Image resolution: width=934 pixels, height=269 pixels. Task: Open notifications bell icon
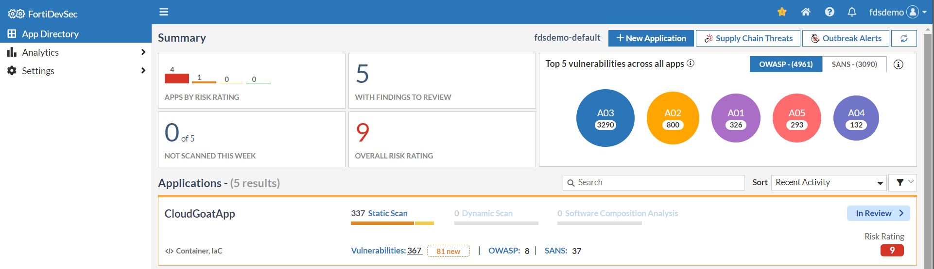click(852, 12)
